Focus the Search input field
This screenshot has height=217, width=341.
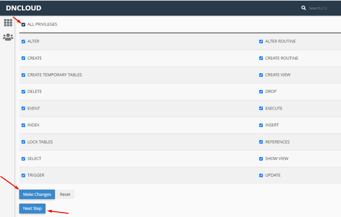pyautogui.click(x=322, y=8)
